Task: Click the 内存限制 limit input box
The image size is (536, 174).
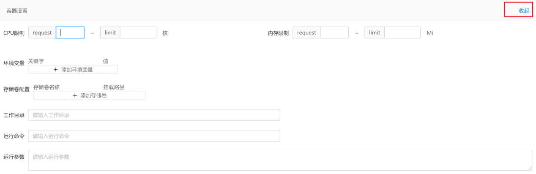Action: pyautogui.click(x=402, y=33)
